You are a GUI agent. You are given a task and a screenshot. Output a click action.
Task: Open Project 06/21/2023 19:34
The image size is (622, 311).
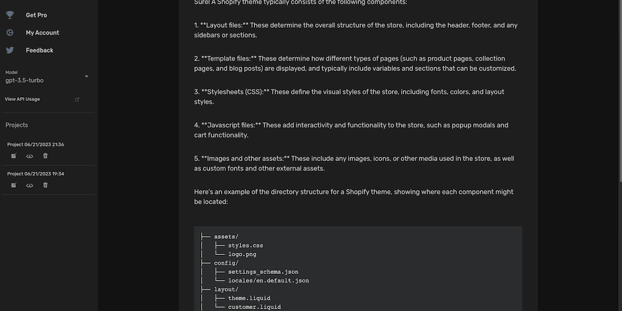point(36,174)
